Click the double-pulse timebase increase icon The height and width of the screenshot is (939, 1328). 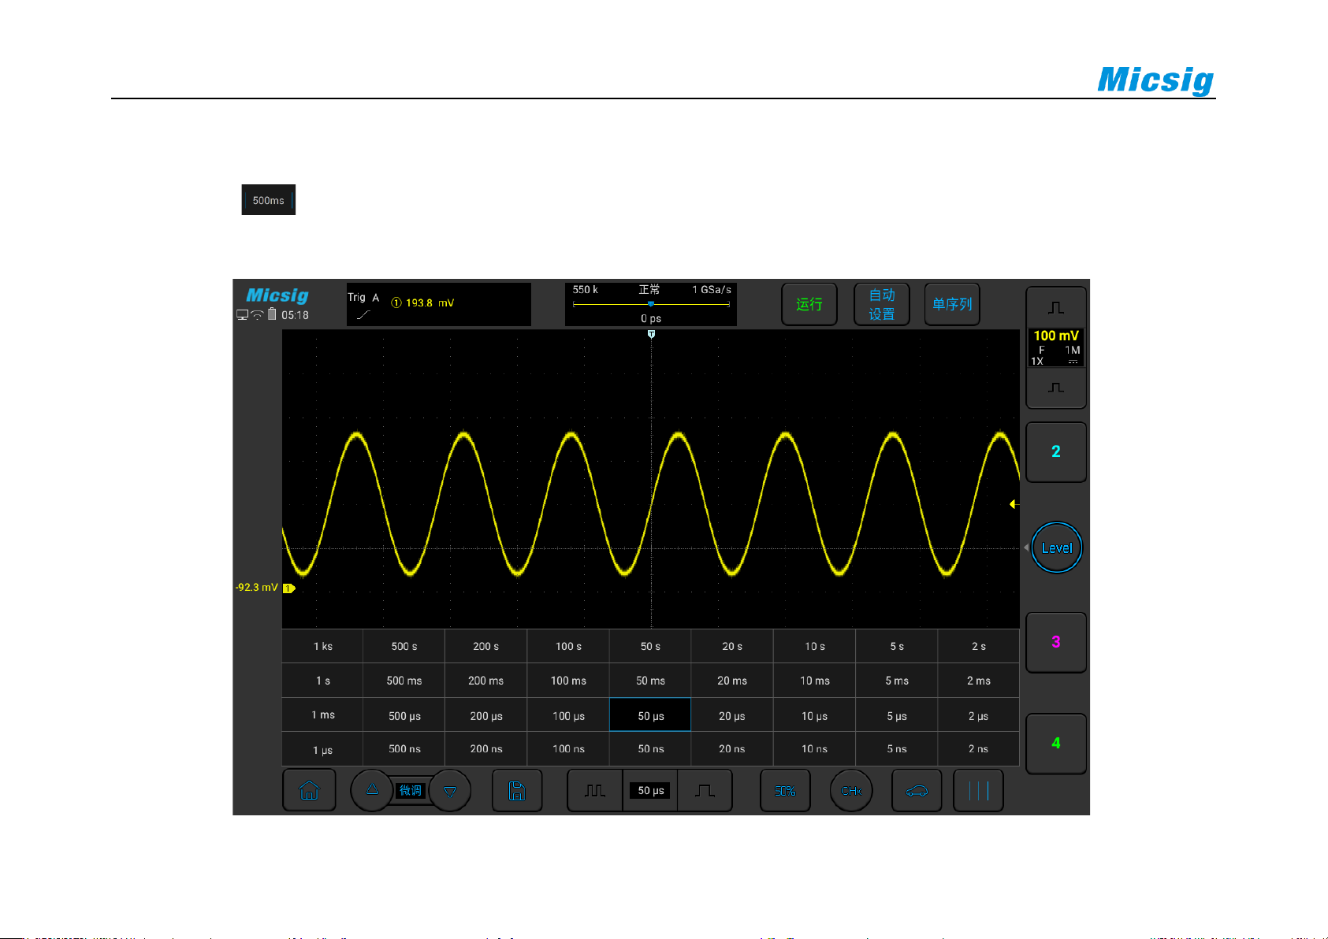[x=595, y=790]
